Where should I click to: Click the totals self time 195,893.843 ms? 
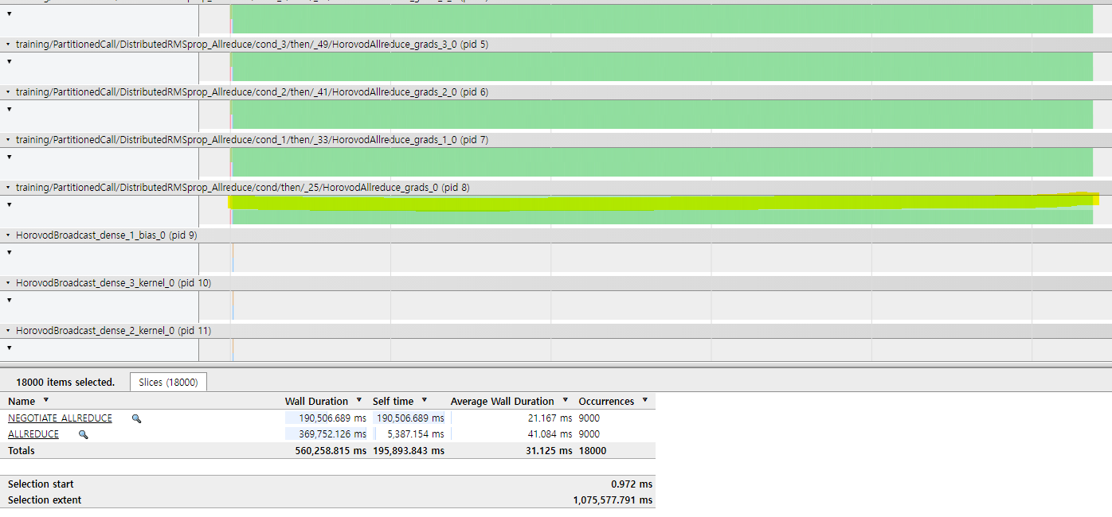click(409, 451)
